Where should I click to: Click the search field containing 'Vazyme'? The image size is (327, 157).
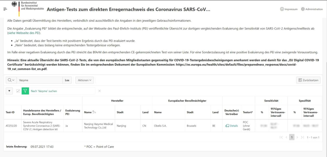click(x=39, y=80)
